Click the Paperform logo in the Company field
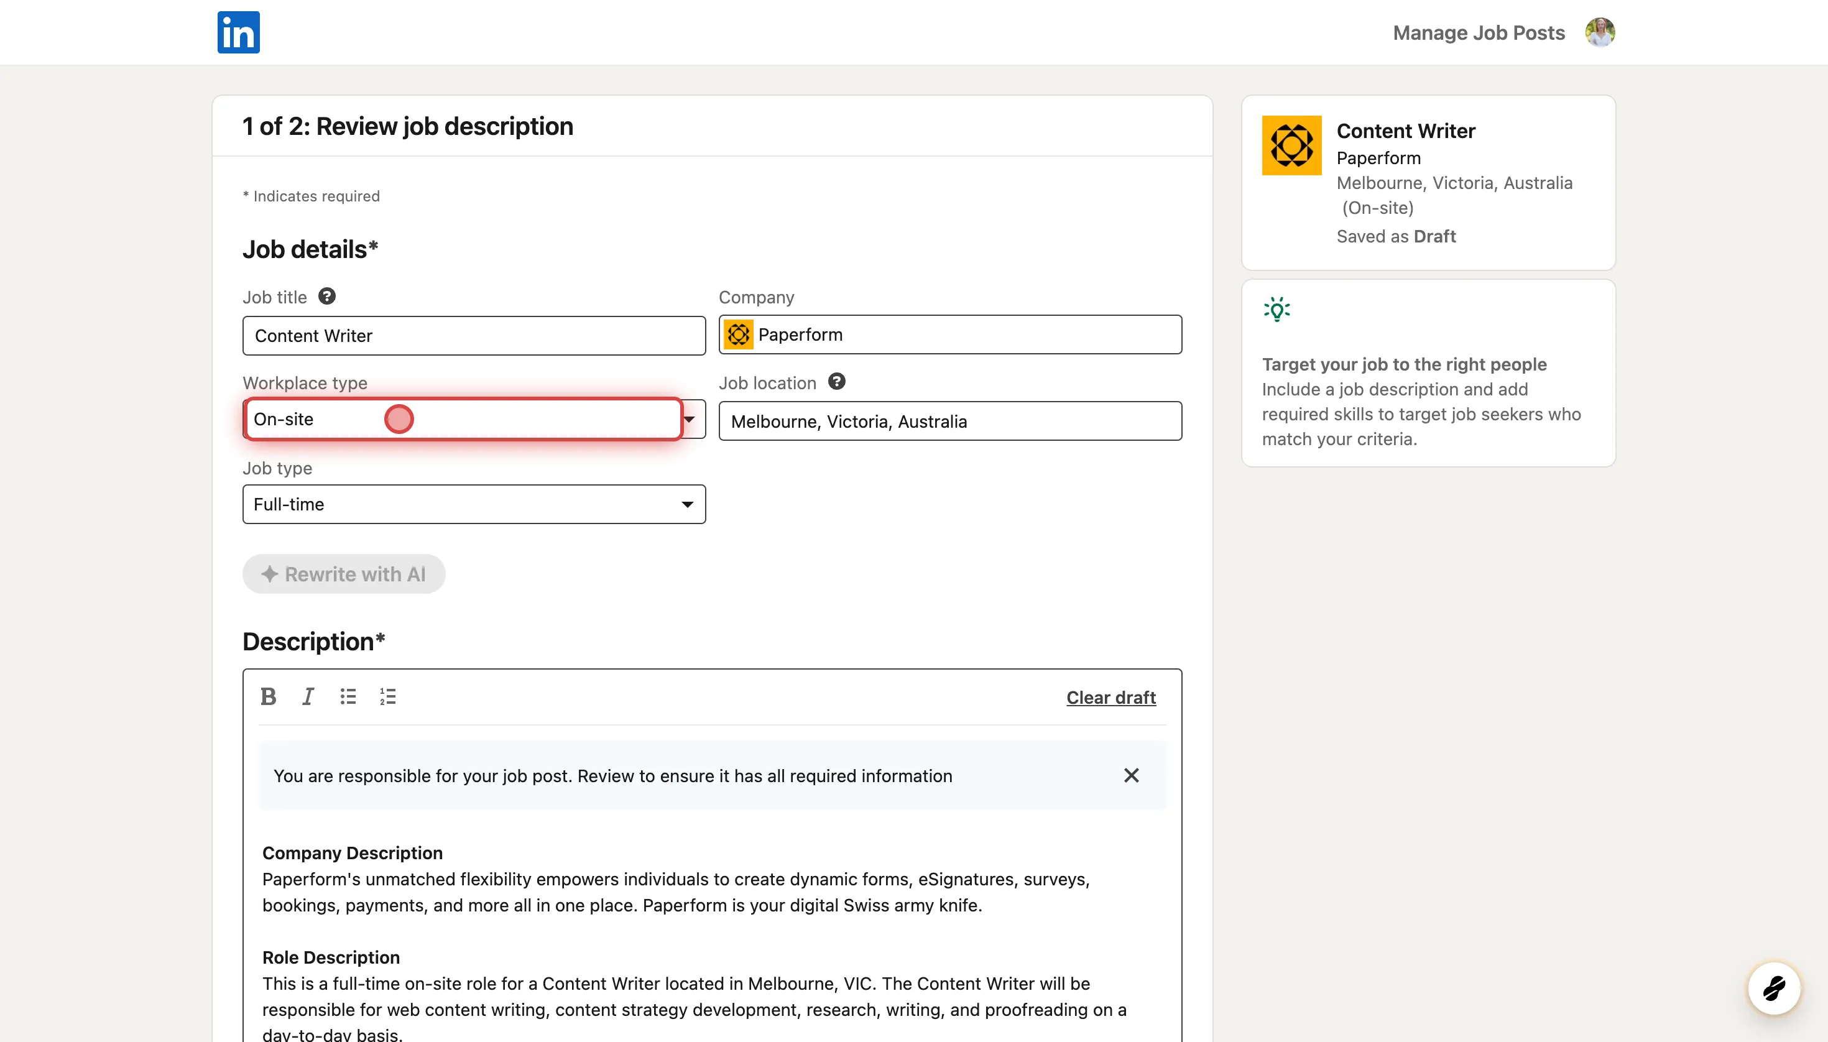1828x1042 pixels. point(739,334)
